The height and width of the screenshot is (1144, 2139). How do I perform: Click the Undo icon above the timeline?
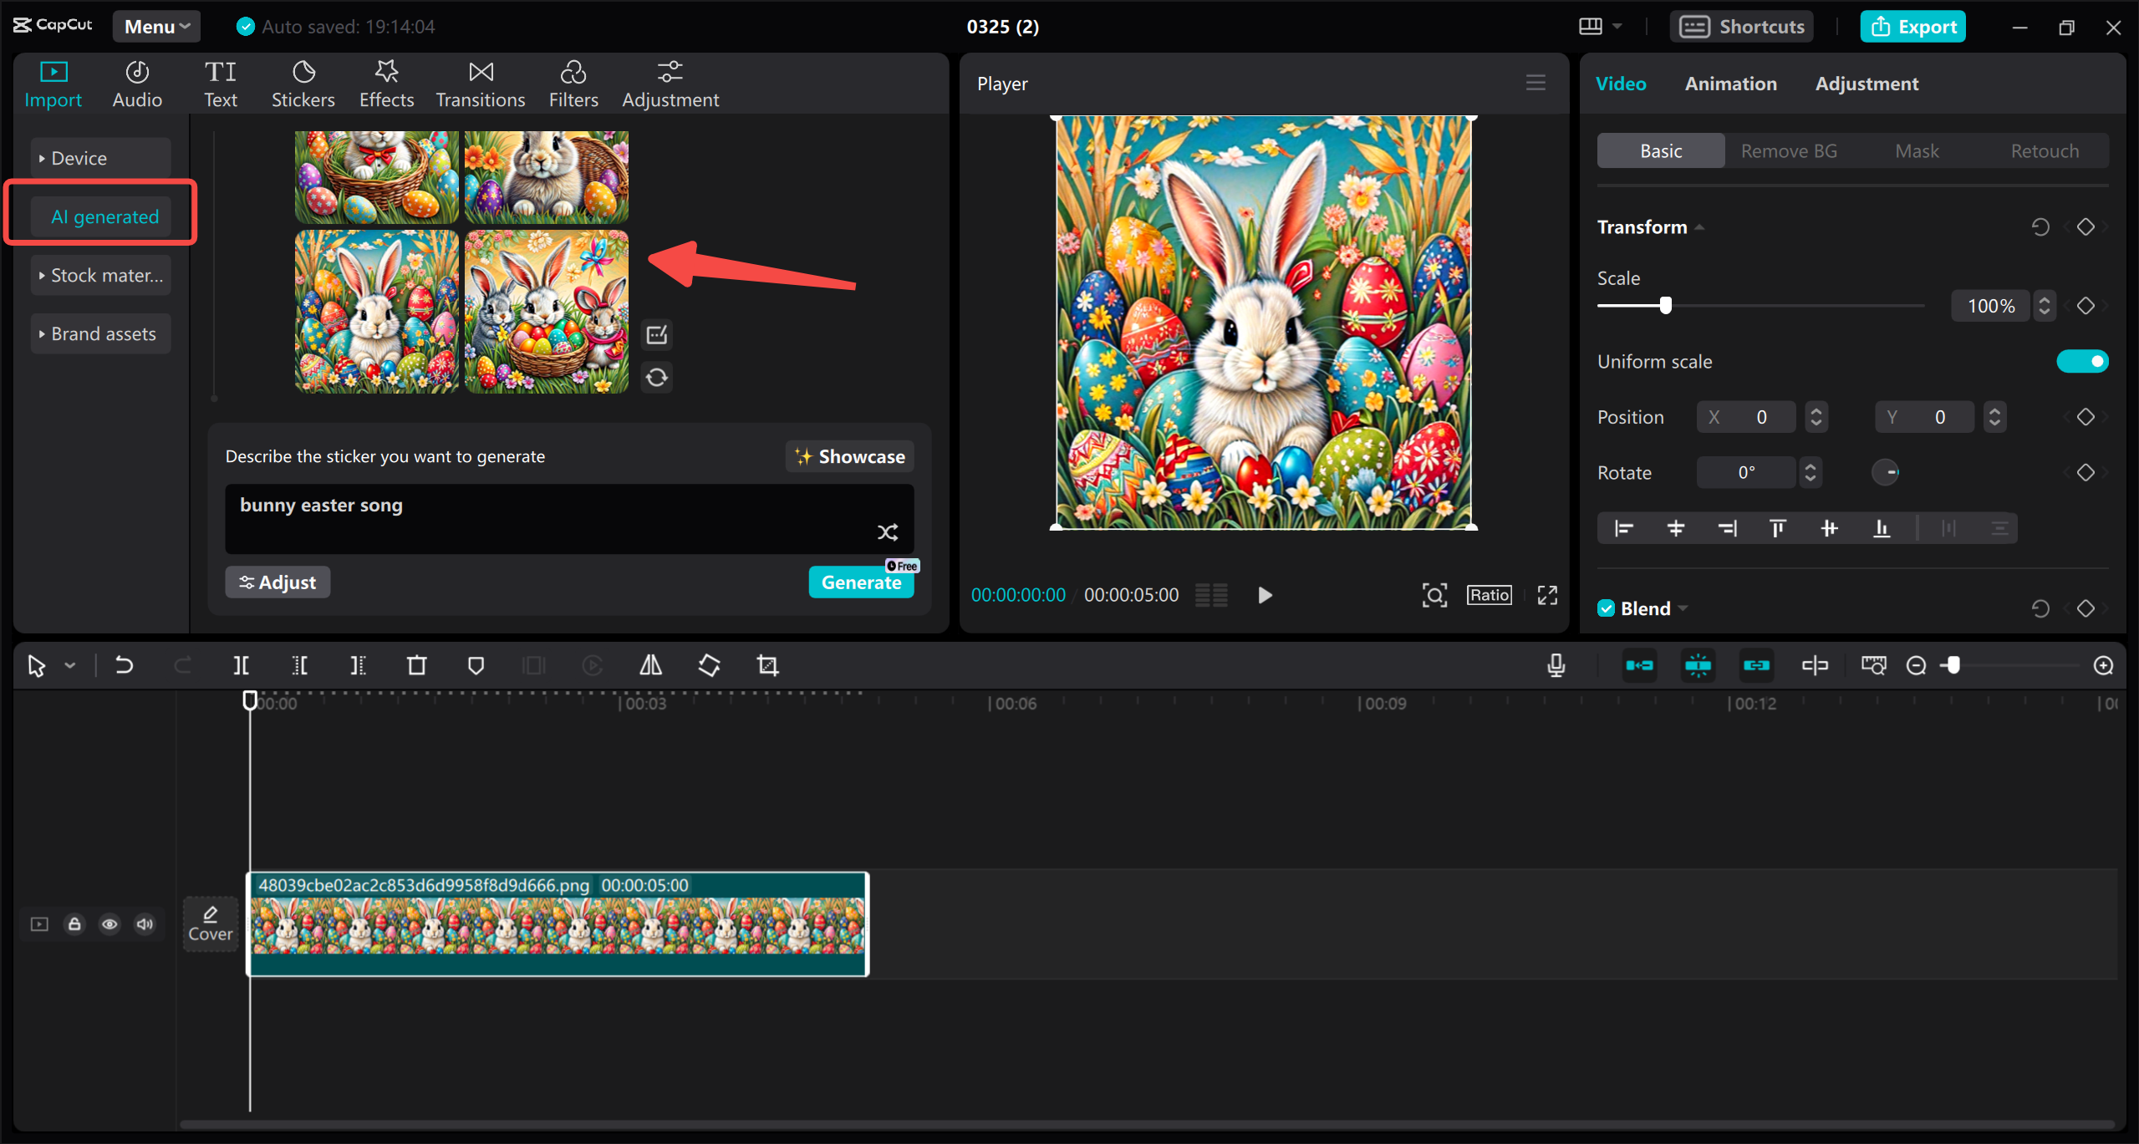pos(124,665)
